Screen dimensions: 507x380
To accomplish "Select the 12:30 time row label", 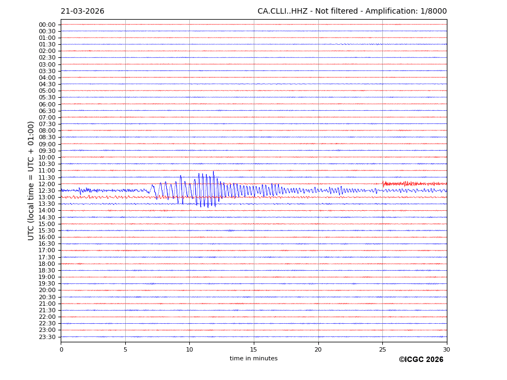I will click(x=47, y=191).
